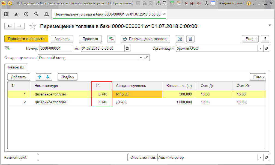Close the Перемещение топлива document tab

[163, 14]
